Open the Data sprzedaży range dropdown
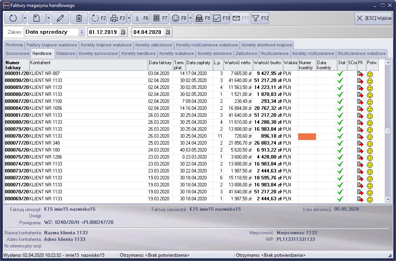This screenshot has height=261, width=396. tap(81, 32)
